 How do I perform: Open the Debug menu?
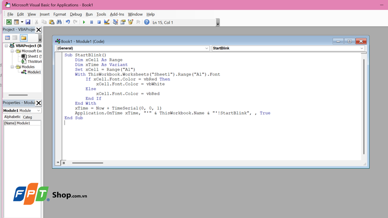[76, 15]
